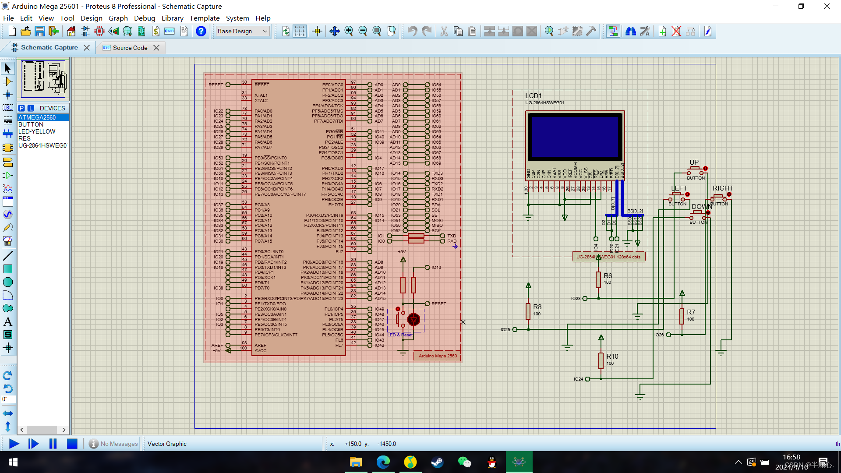Toggle the grid display
This screenshot has width=841, height=473.
[300, 31]
